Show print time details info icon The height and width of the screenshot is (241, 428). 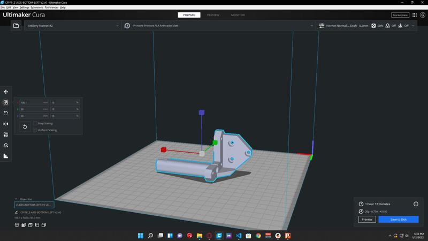click(x=416, y=204)
